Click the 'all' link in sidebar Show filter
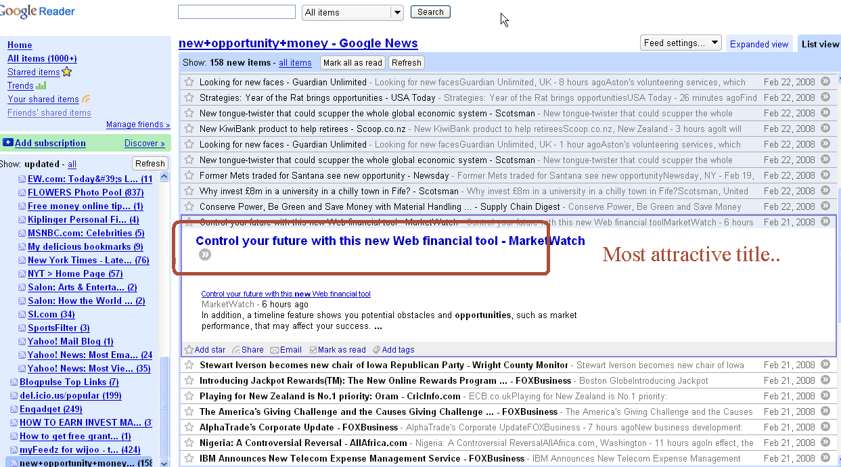This screenshot has height=467, width=841. pyautogui.click(x=72, y=164)
